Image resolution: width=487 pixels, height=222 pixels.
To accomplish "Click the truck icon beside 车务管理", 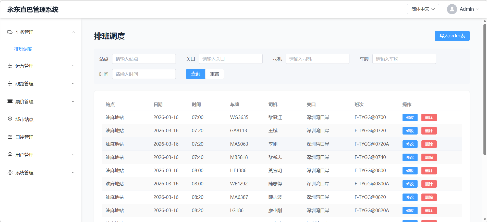I will pos(10,32).
